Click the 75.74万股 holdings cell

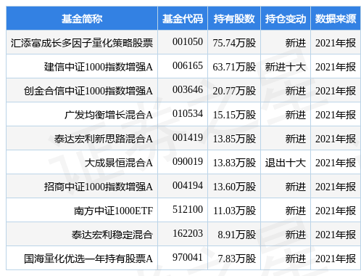coord(234,43)
